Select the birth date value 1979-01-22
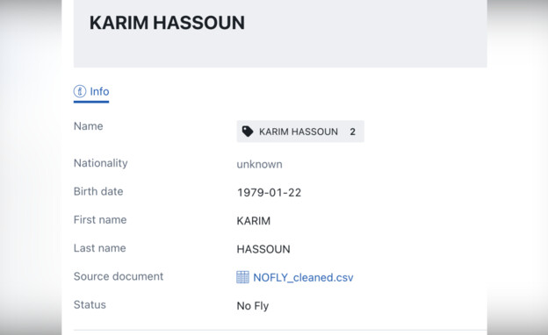The height and width of the screenshot is (335, 548). pyautogui.click(x=269, y=193)
